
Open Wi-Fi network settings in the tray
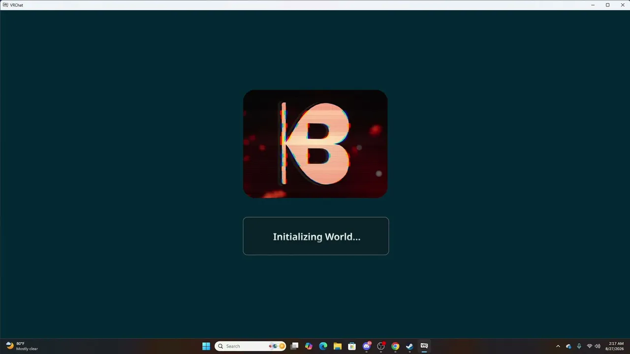click(590, 346)
